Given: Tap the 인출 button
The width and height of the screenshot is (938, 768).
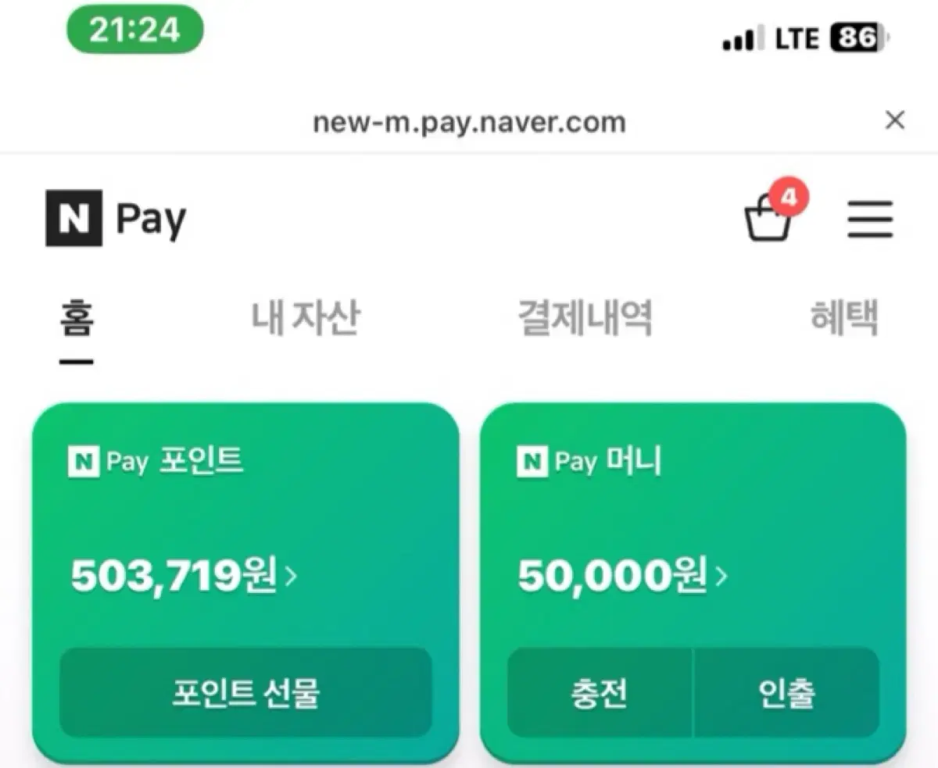Looking at the screenshot, I should (787, 692).
